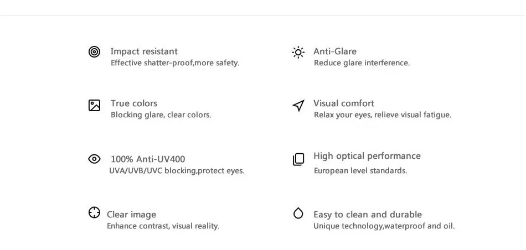Viewport: 526px width, 250px height.
Task: Click the arrow icon beside Visual comfort
Action: point(298,105)
